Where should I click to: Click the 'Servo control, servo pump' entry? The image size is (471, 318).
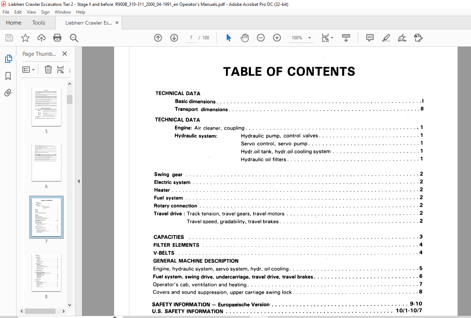(274, 144)
